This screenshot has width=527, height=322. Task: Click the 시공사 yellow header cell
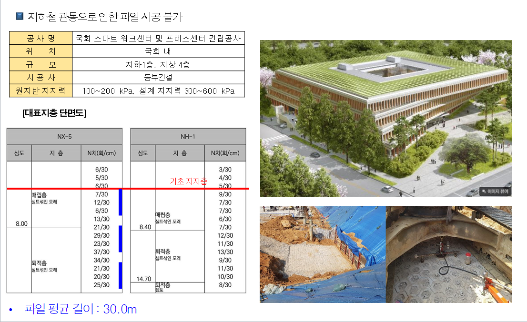[x=41, y=77]
